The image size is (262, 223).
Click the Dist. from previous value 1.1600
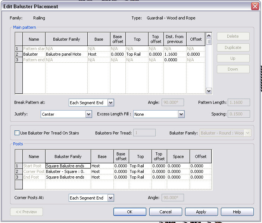coord(171,54)
